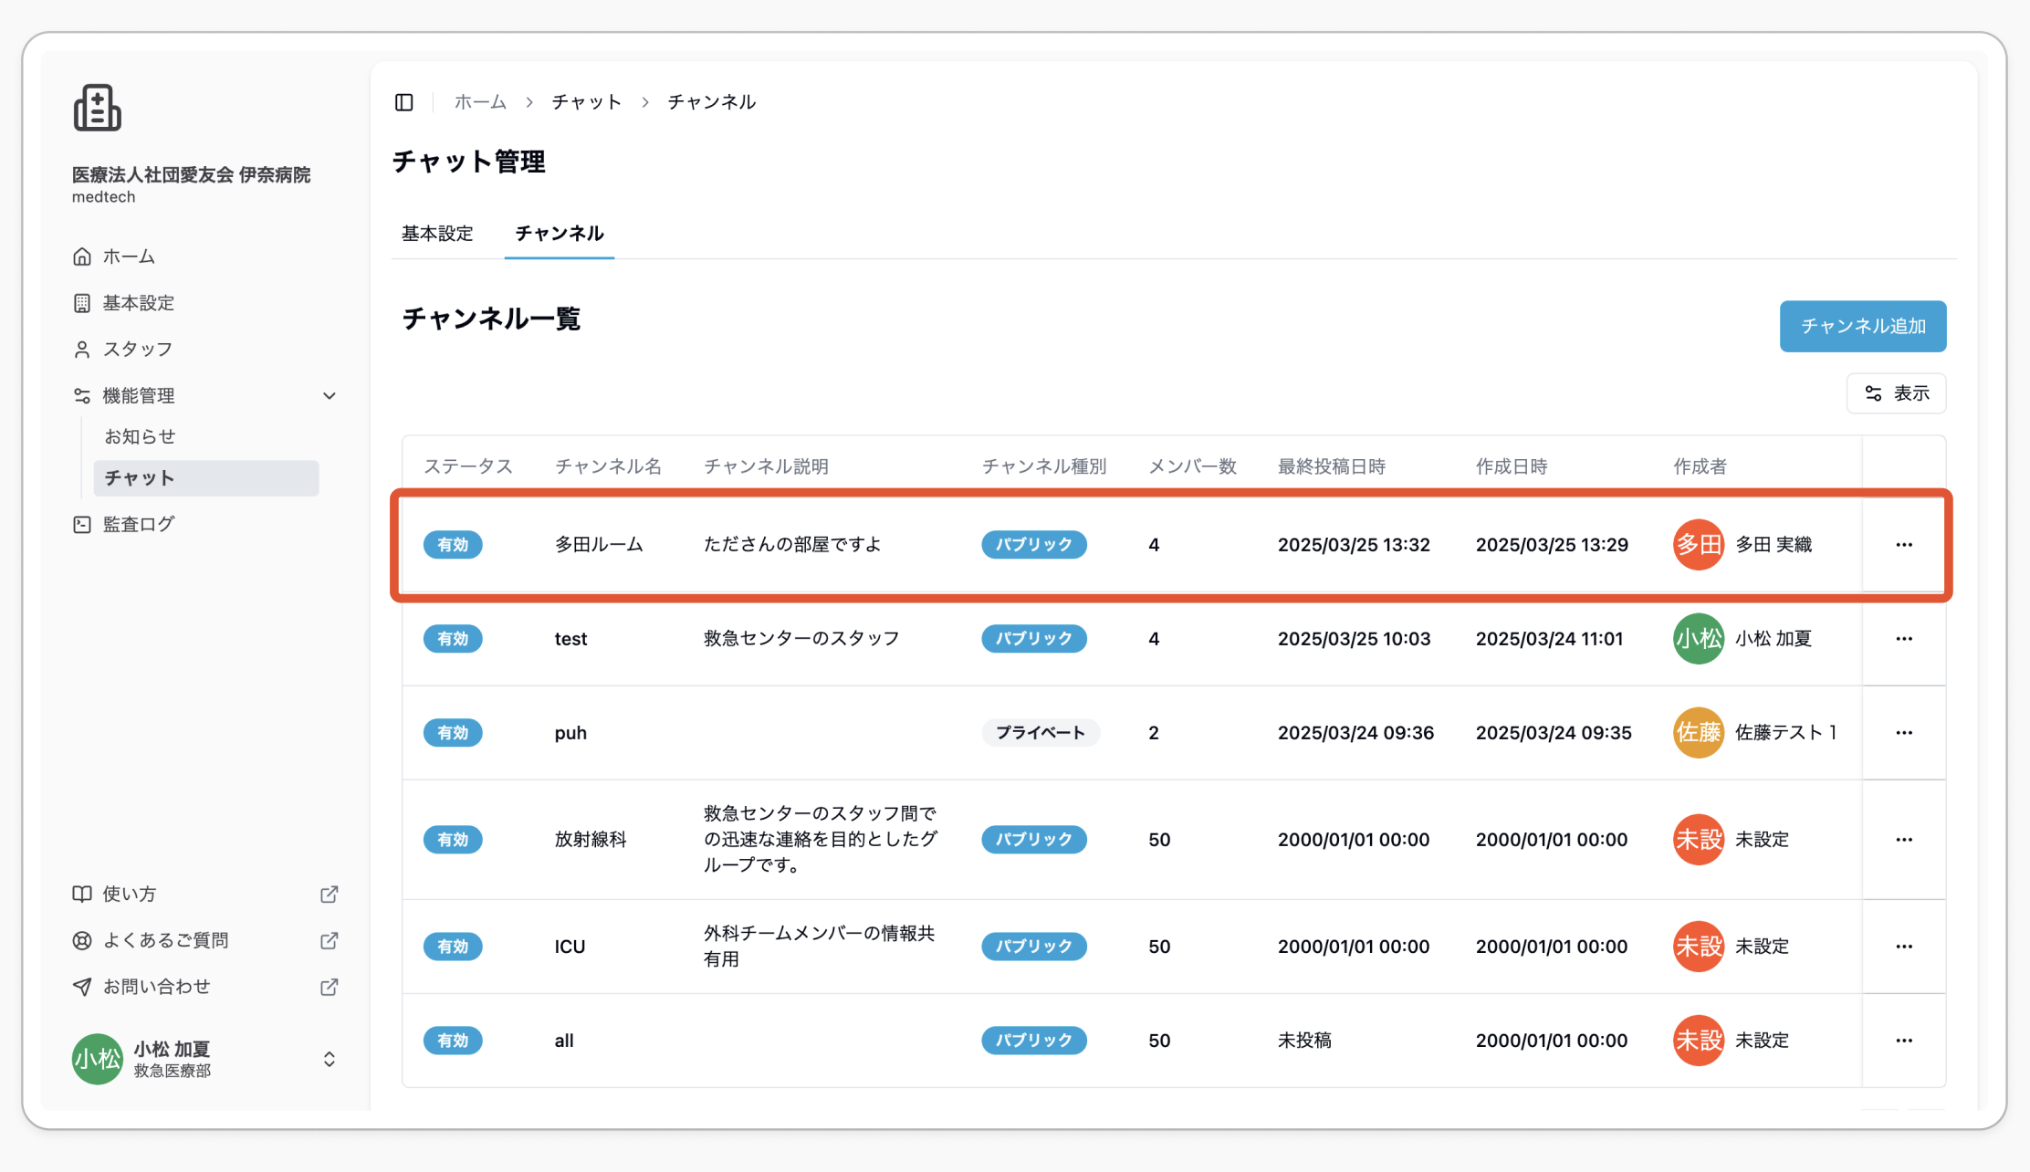Click the お問い合わせ paper plane icon
Viewport: 2030px width, 1172px height.
[x=82, y=987]
